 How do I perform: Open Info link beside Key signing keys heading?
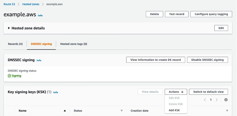pos(56,92)
